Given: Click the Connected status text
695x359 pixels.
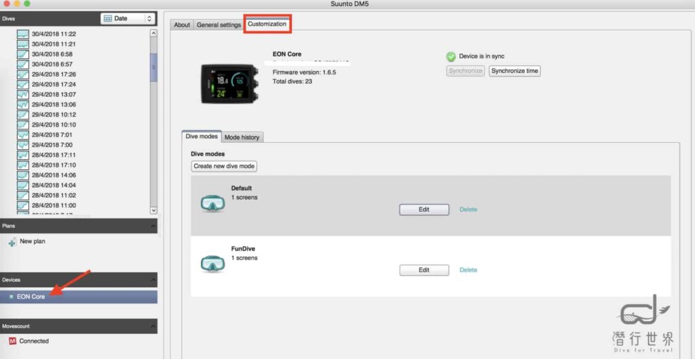Looking at the screenshot, I should point(34,341).
